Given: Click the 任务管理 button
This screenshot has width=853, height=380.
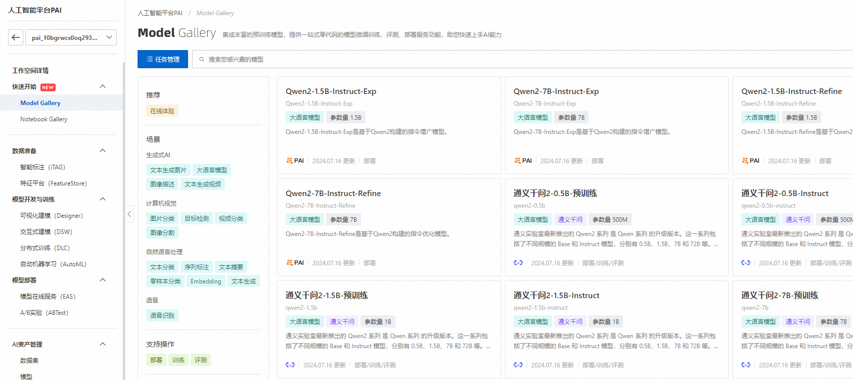Looking at the screenshot, I should 163,59.
